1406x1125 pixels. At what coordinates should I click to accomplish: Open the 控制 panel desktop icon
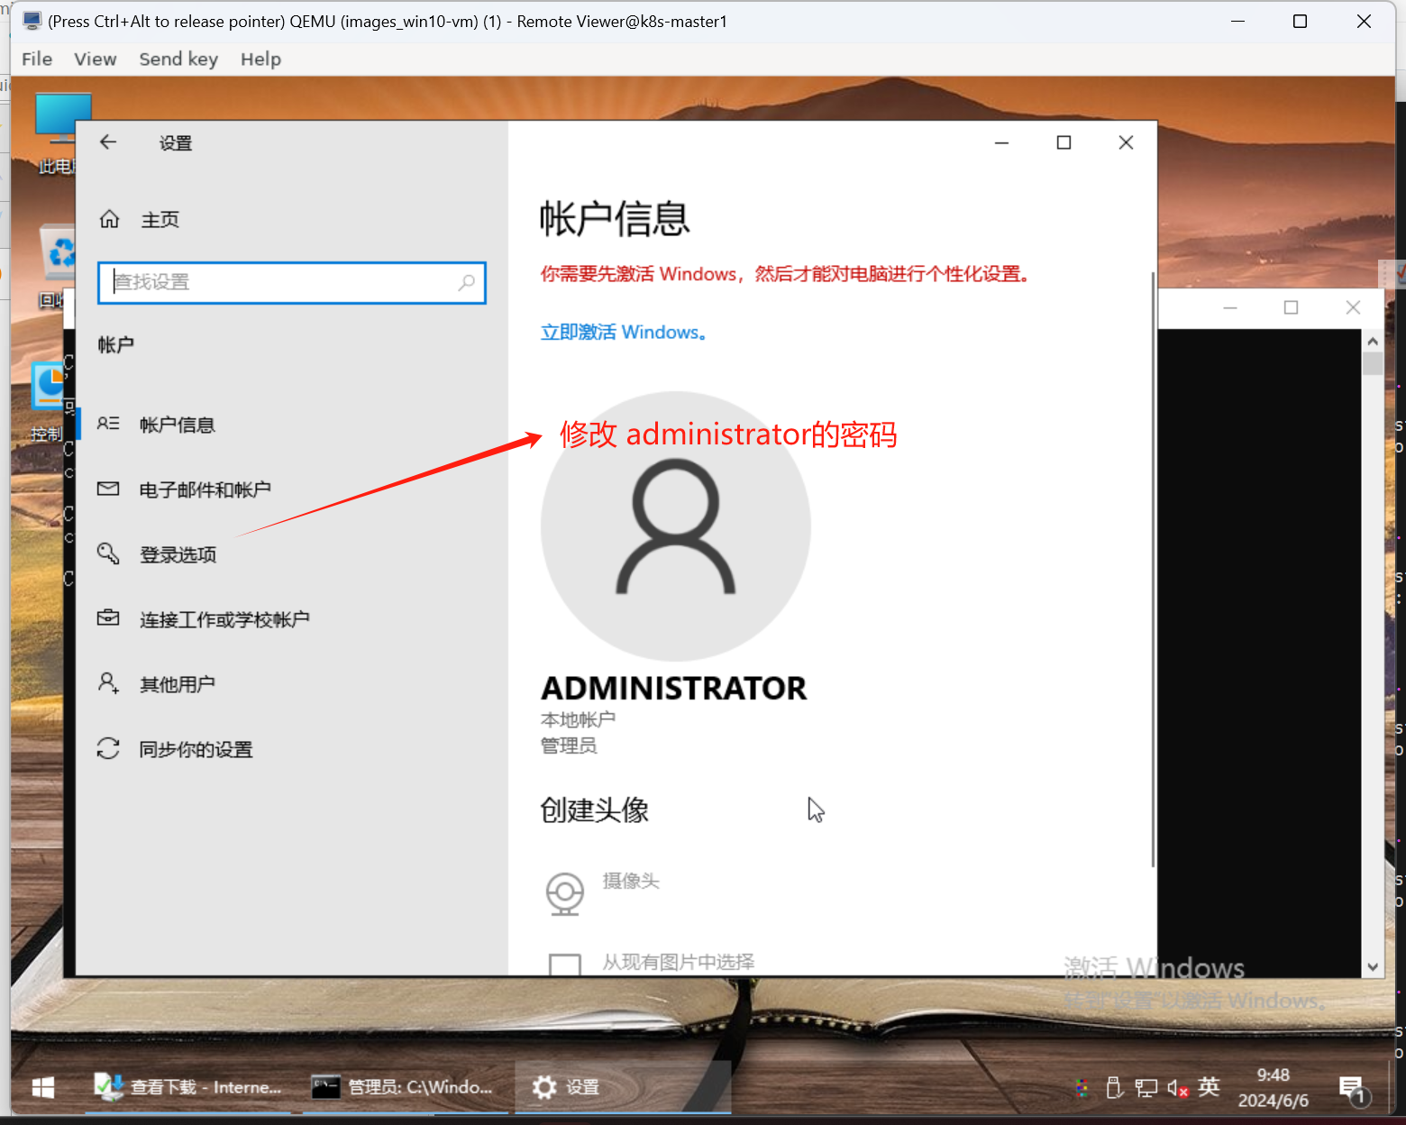click(47, 401)
